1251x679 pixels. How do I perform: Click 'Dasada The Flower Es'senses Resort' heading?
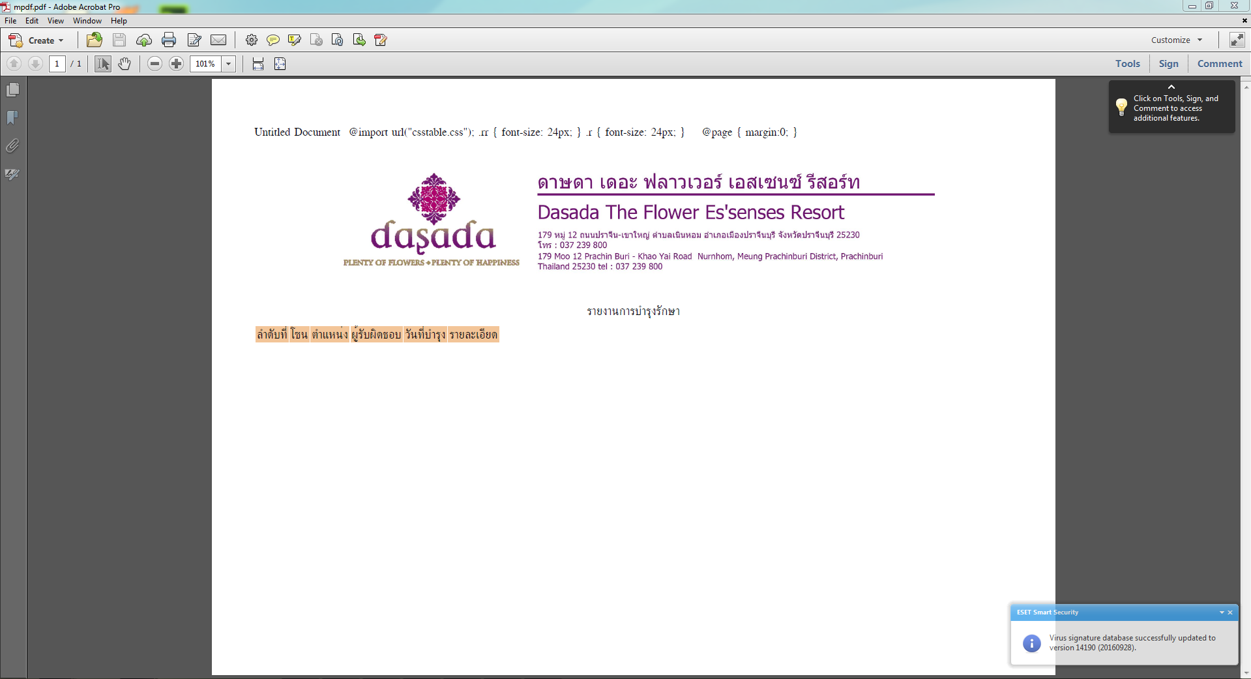691,213
